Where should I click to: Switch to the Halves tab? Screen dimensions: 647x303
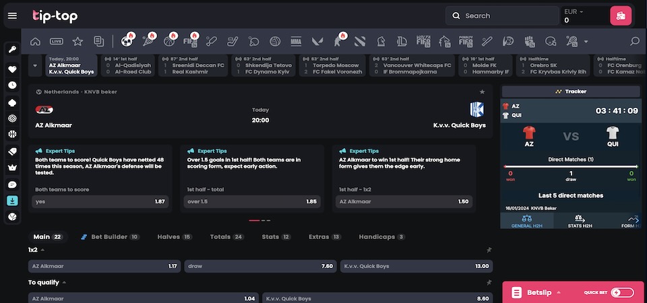(175, 236)
